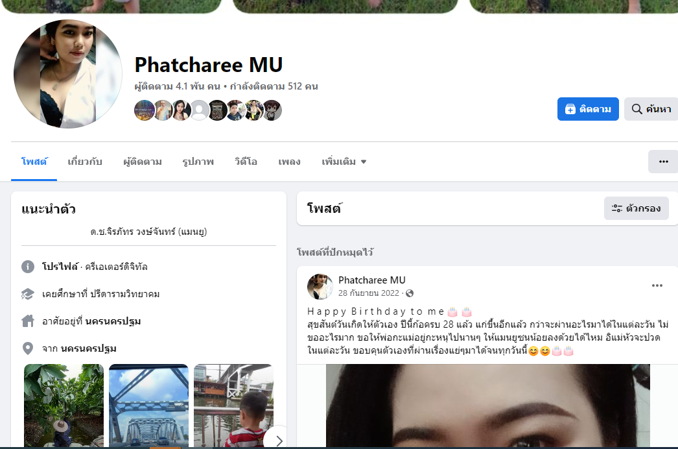Go to the รูปภาพ tab

click(198, 162)
